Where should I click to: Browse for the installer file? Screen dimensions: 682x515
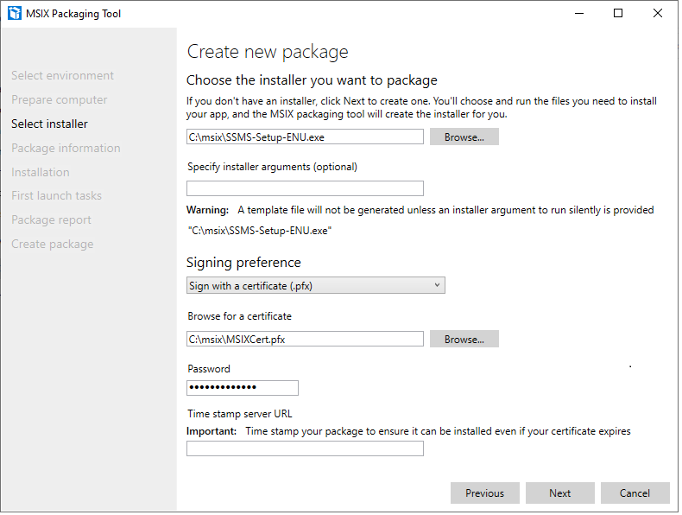[x=466, y=137]
